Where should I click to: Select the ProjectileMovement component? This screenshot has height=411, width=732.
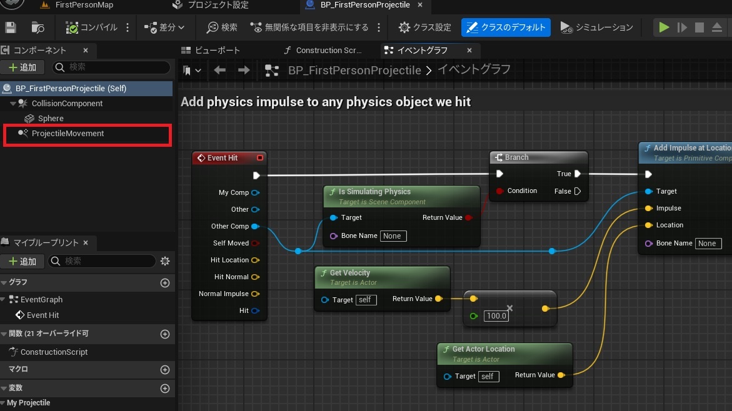pos(68,134)
